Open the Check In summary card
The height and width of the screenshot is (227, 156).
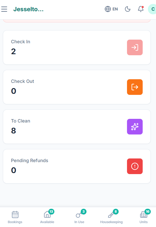pos(77,47)
